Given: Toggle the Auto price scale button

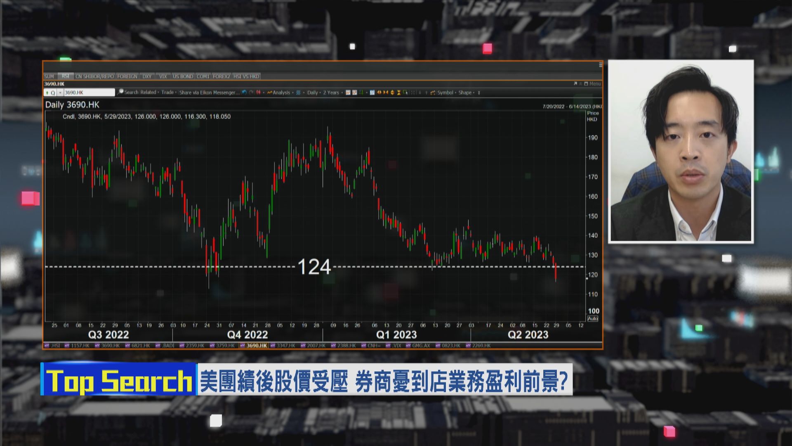Looking at the screenshot, I should pos(593,318).
